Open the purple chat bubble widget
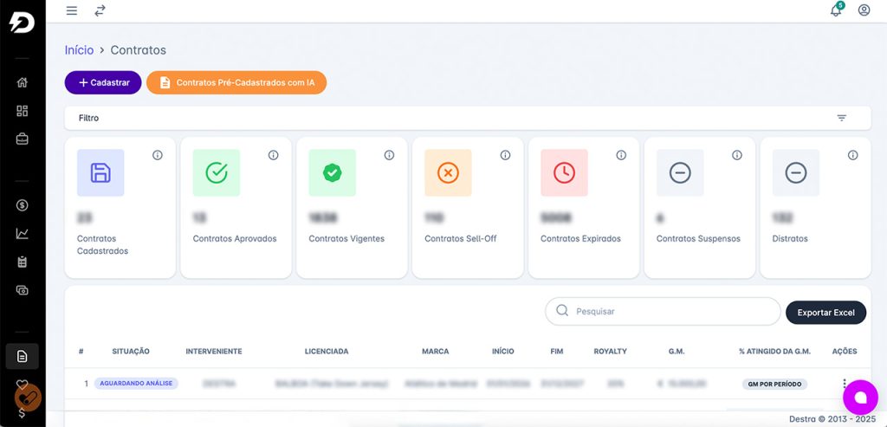 click(860, 398)
